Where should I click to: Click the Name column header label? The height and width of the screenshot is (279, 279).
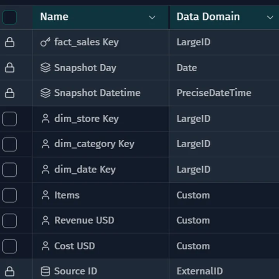pyautogui.click(x=54, y=17)
